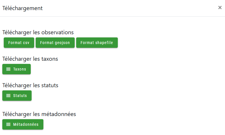
Task: Click the 'Métadonnées' text on green button
Action: [x=26, y=124]
